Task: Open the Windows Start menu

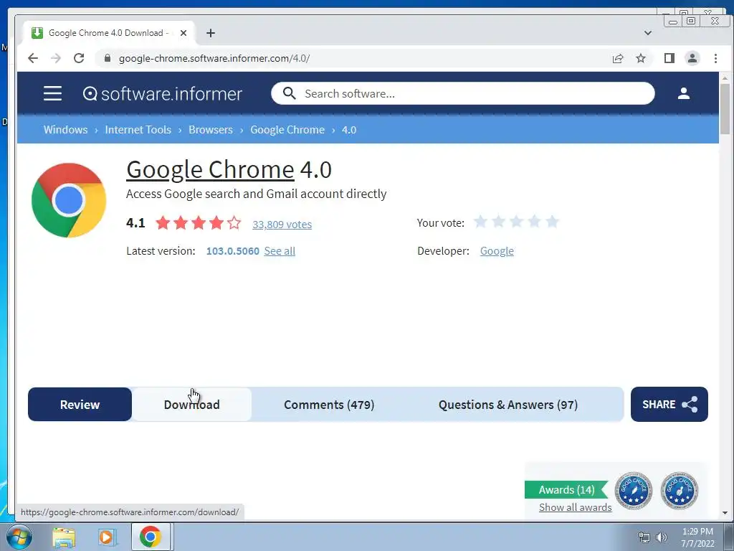Action: coord(19,537)
